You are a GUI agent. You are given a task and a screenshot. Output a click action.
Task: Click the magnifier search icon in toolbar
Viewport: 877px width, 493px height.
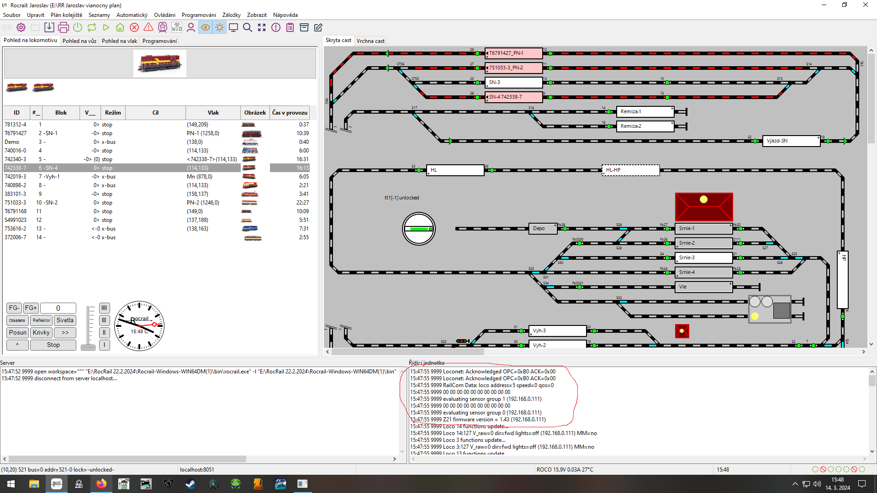click(x=248, y=27)
